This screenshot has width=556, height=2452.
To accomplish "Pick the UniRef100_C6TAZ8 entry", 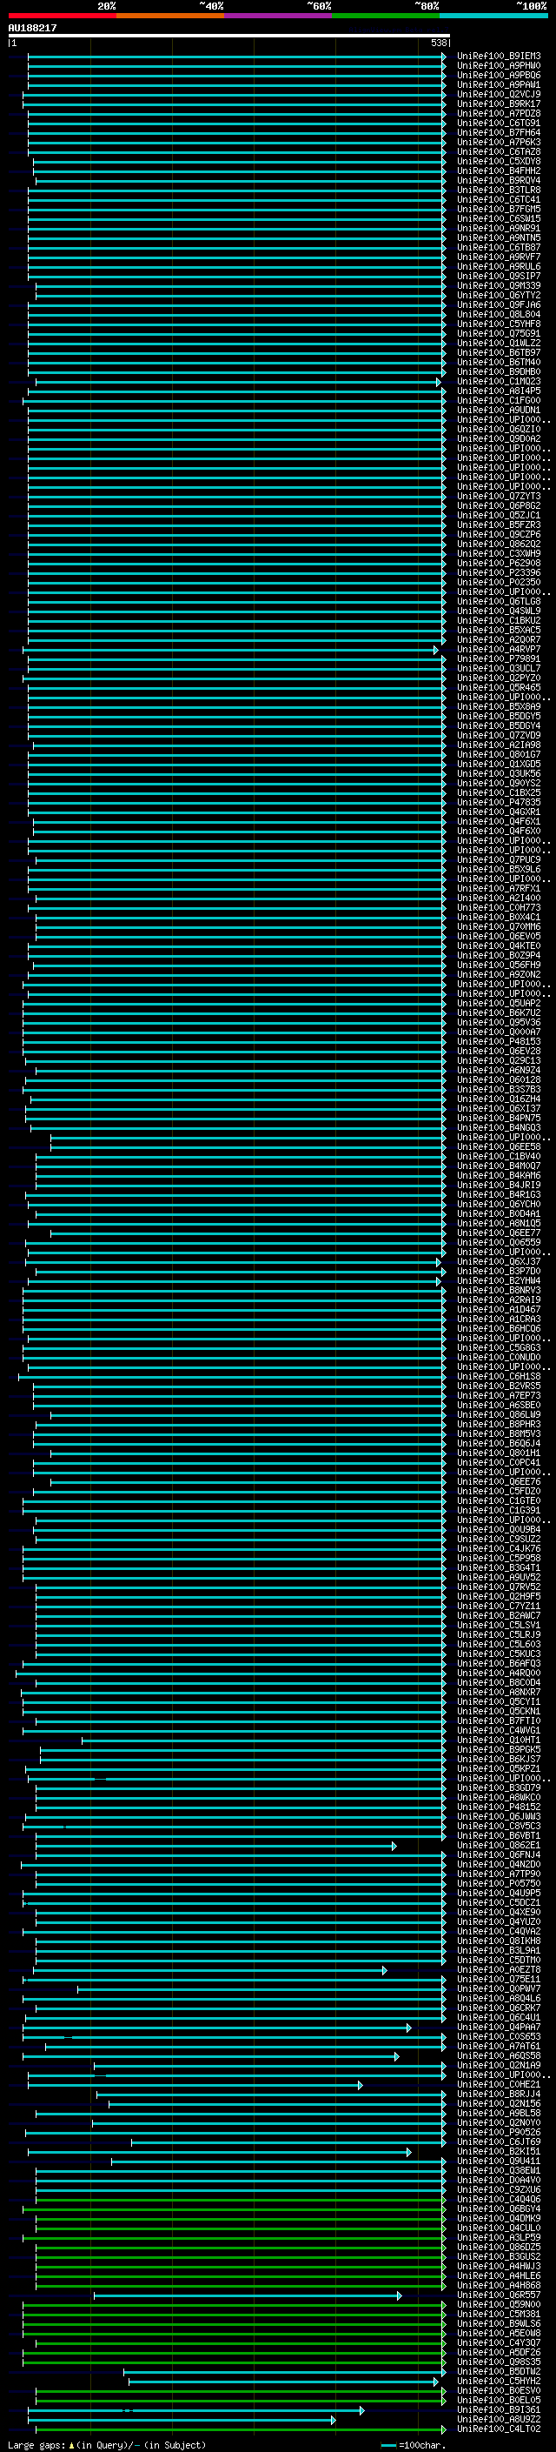I will point(499,151).
